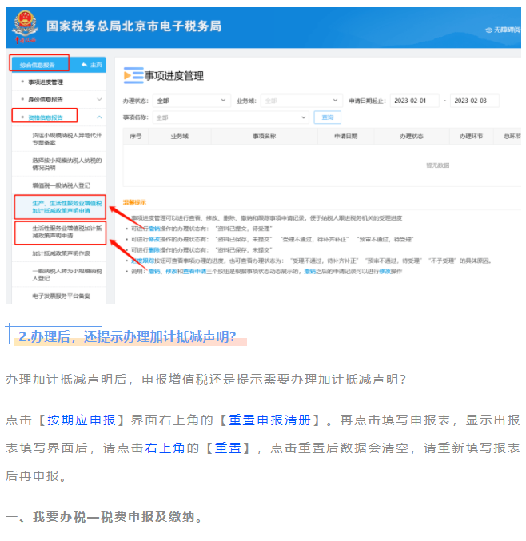Viewport: 526px width, 541px height.
Task: Open the 办理状态 dropdown
Action: pos(189,101)
